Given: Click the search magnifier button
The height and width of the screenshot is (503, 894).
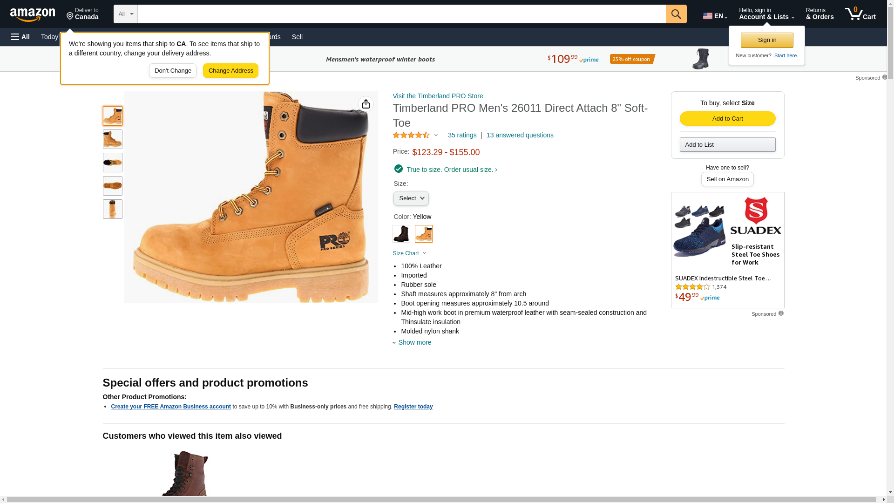Looking at the screenshot, I should click(x=676, y=14).
